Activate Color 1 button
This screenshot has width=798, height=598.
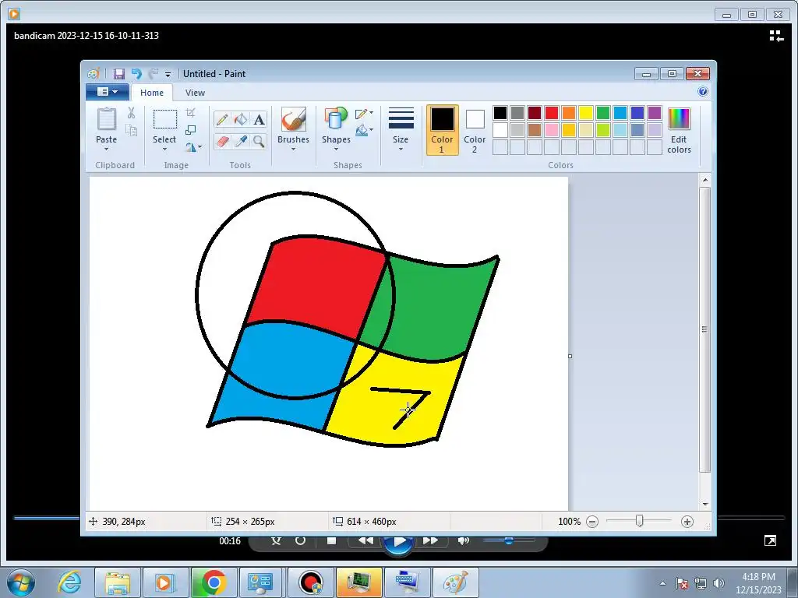pos(443,130)
